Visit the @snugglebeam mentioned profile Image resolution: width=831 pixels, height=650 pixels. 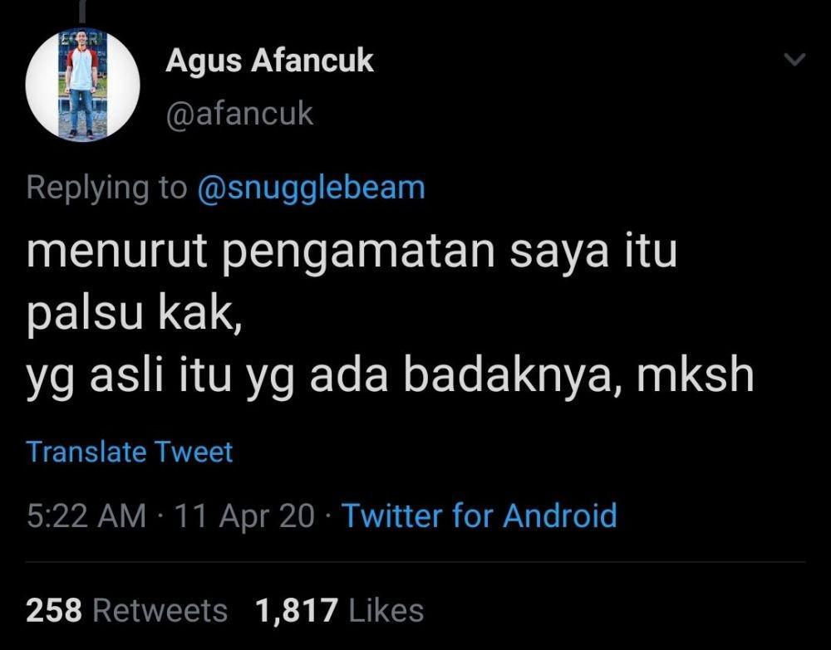pyautogui.click(x=311, y=188)
